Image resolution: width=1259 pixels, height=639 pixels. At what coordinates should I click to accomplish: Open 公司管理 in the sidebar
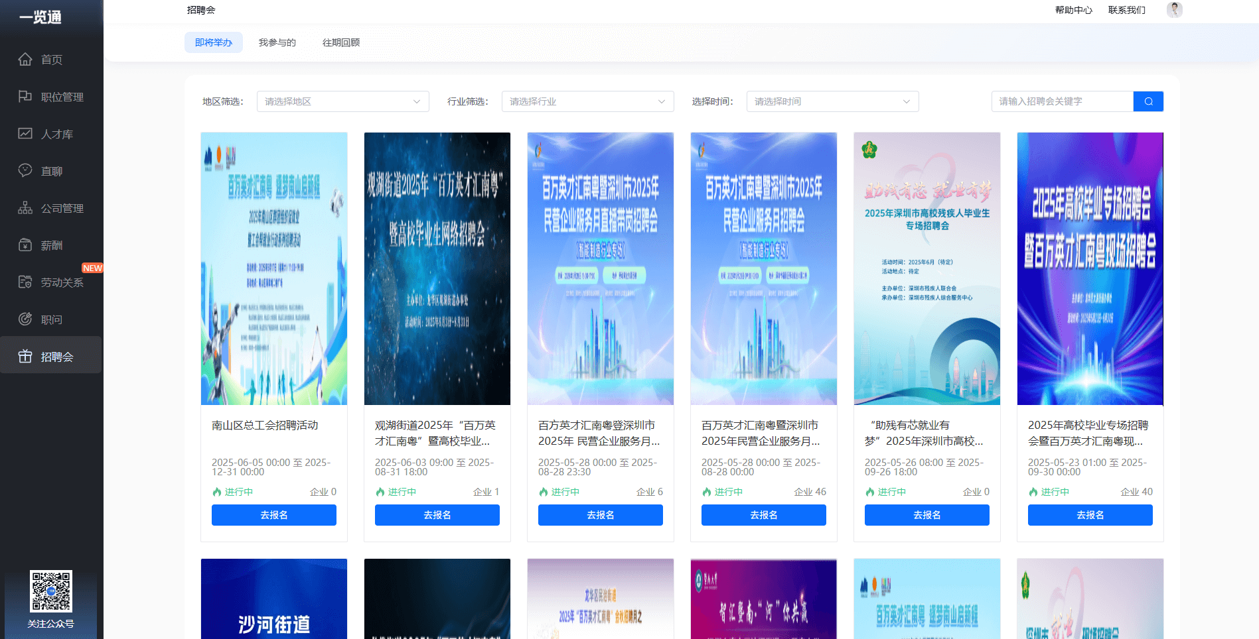click(x=51, y=208)
